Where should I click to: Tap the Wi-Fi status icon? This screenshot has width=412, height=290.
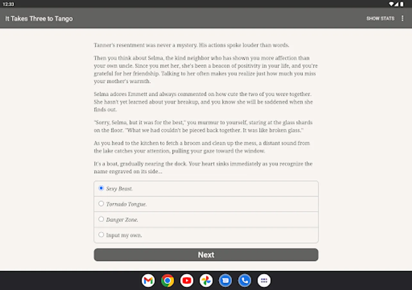(390, 4)
